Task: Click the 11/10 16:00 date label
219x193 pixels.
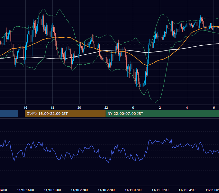Action: [x=25, y=190]
